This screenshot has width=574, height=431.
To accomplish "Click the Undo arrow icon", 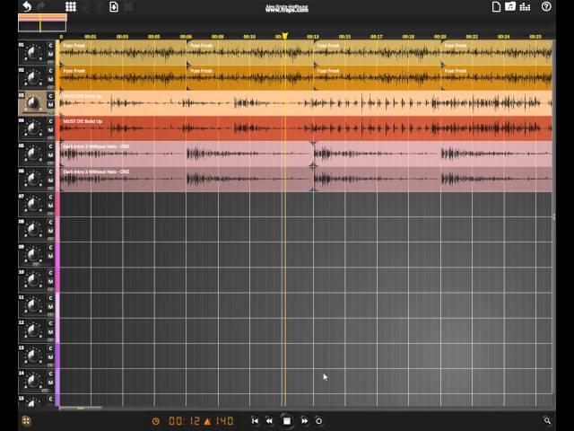I will 27,6.
